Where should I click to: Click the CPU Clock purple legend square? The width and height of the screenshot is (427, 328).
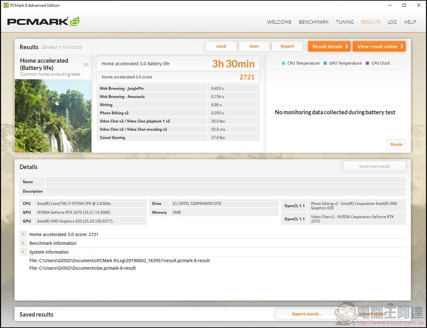pyautogui.click(x=367, y=63)
